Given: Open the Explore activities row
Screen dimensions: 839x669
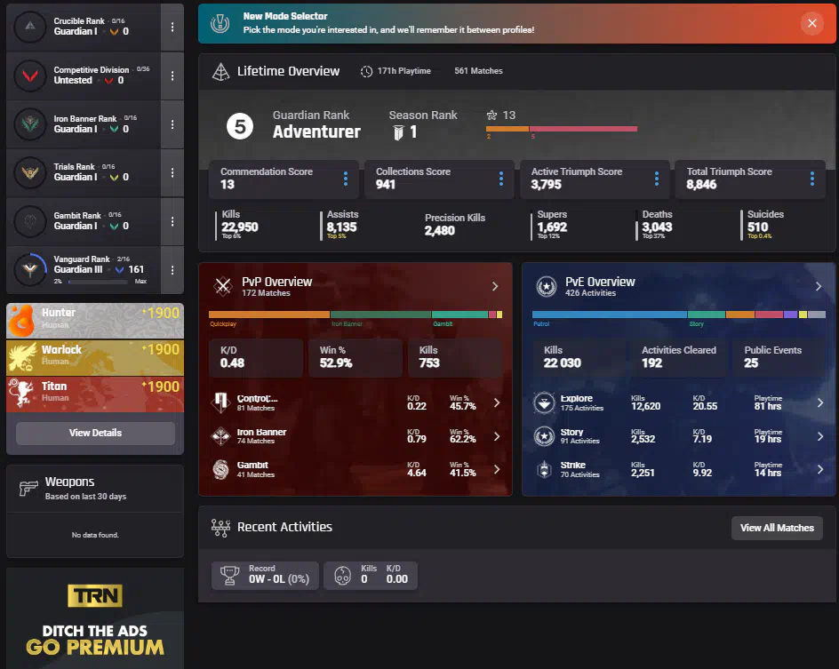Looking at the screenshot, I should (x=678, y=402).
